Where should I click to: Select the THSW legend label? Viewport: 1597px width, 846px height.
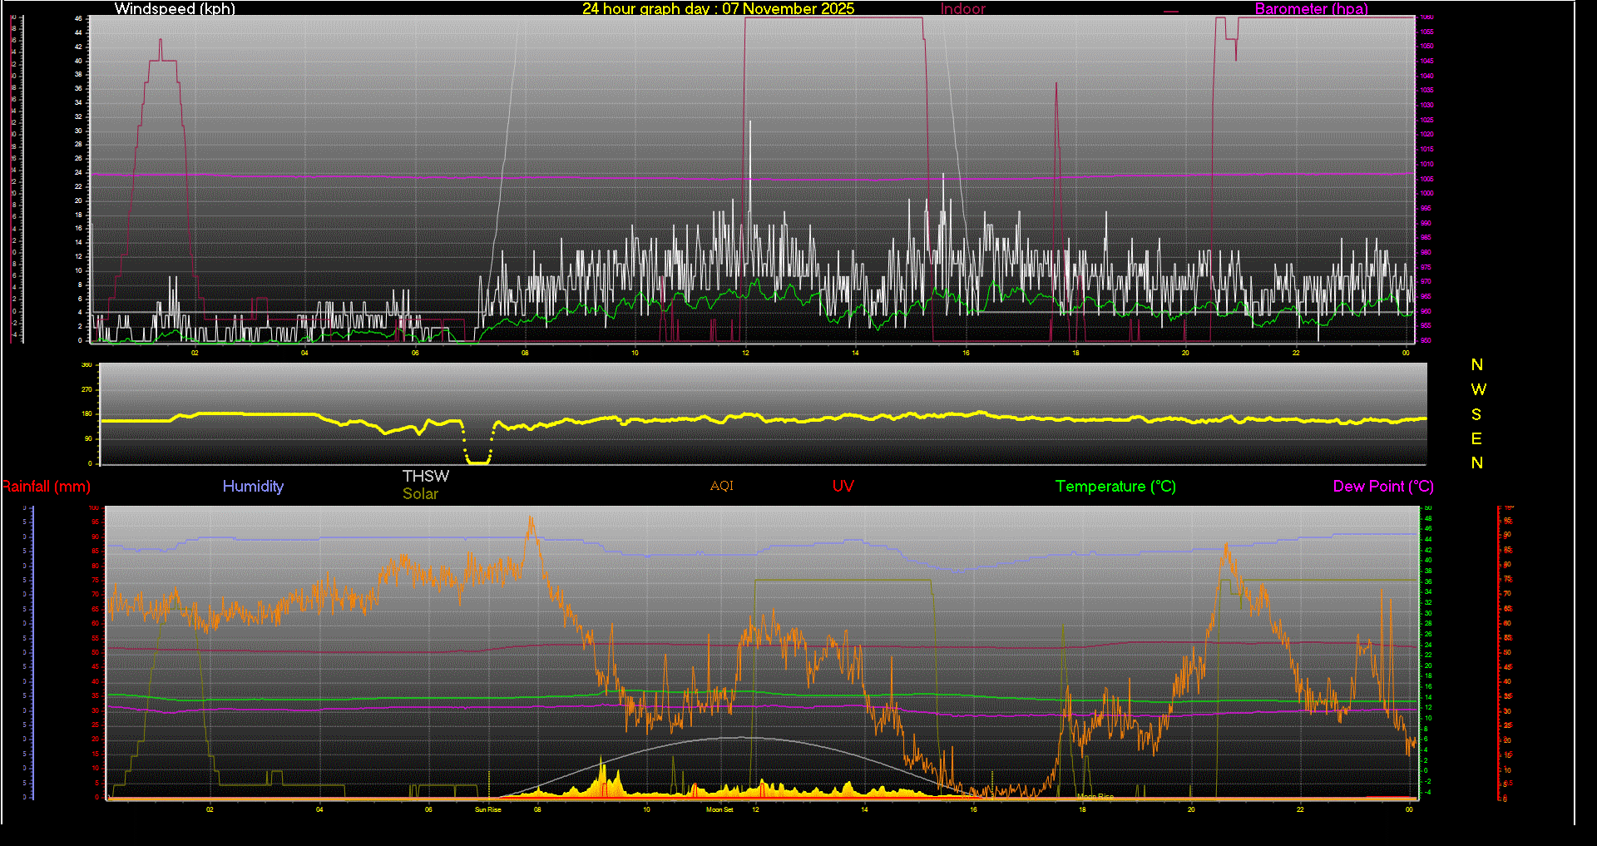point(425,476)
